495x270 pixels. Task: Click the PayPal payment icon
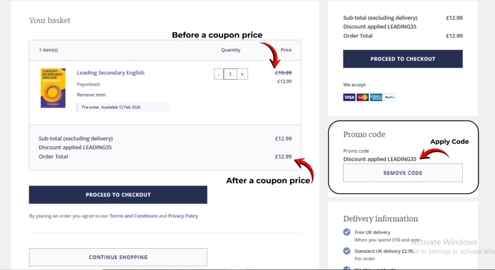click(x=390, y=97)
